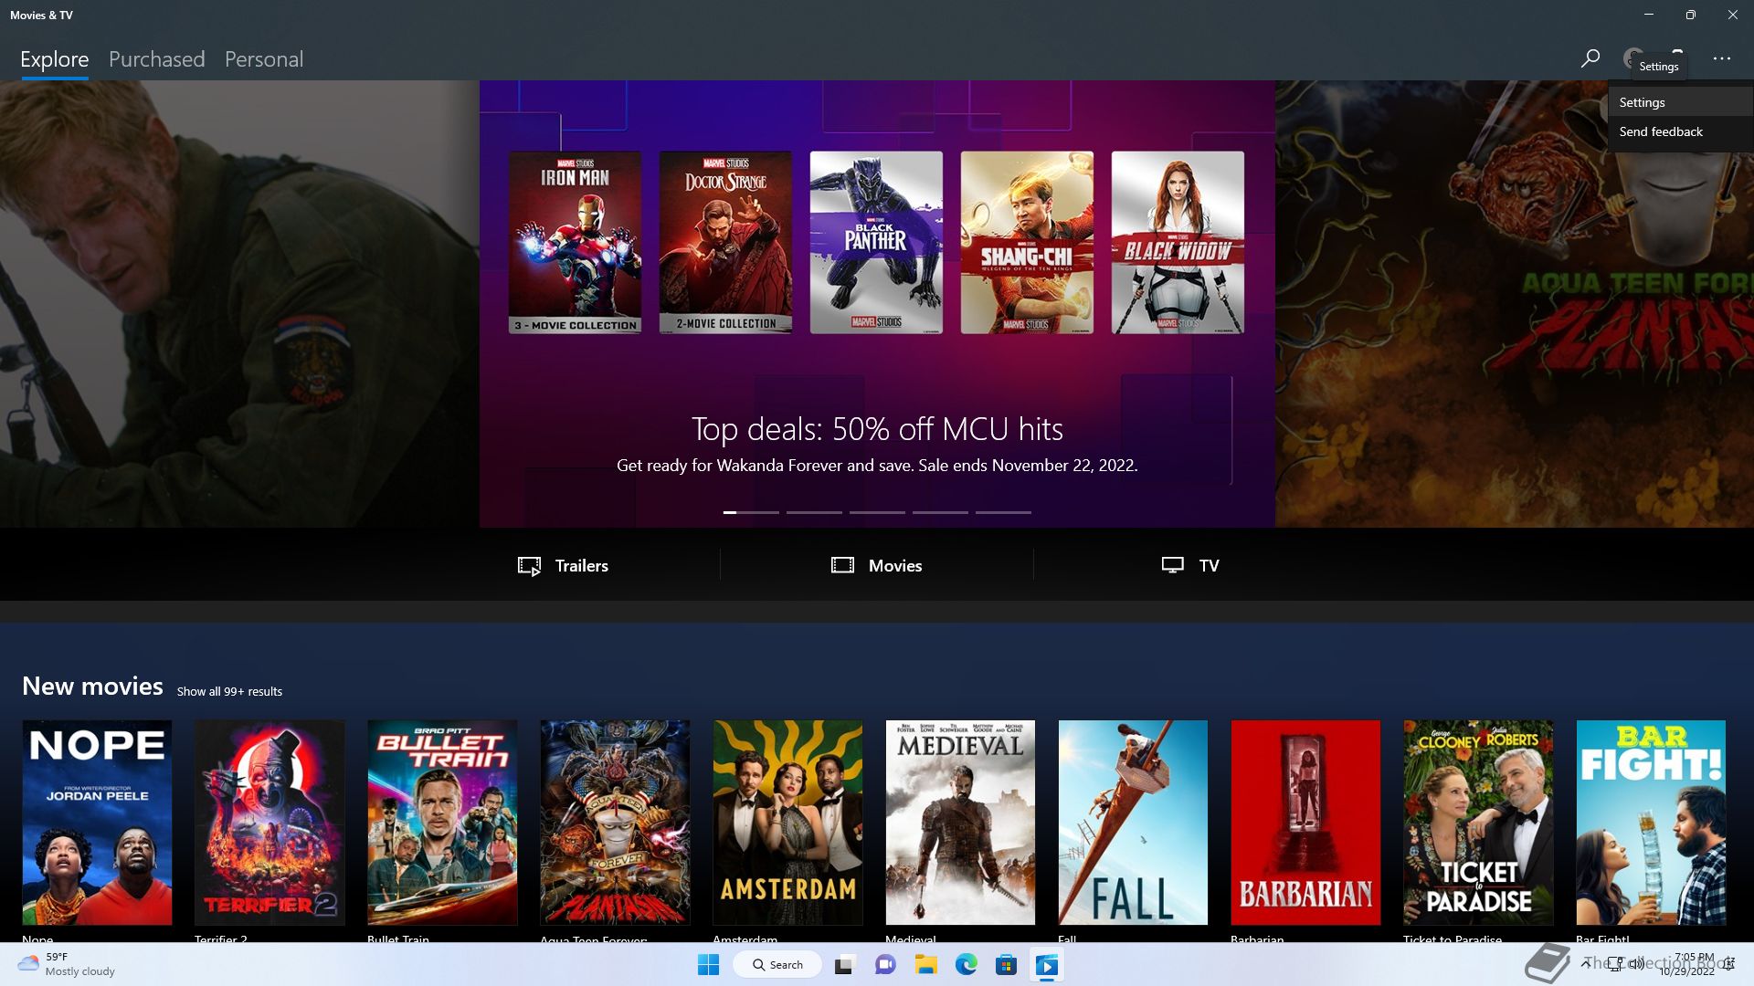Image resolution: width=1754 pixels, height=986 pixels.
Task: Minimize the Movies & TV window
Action: tap(1649, 15)
